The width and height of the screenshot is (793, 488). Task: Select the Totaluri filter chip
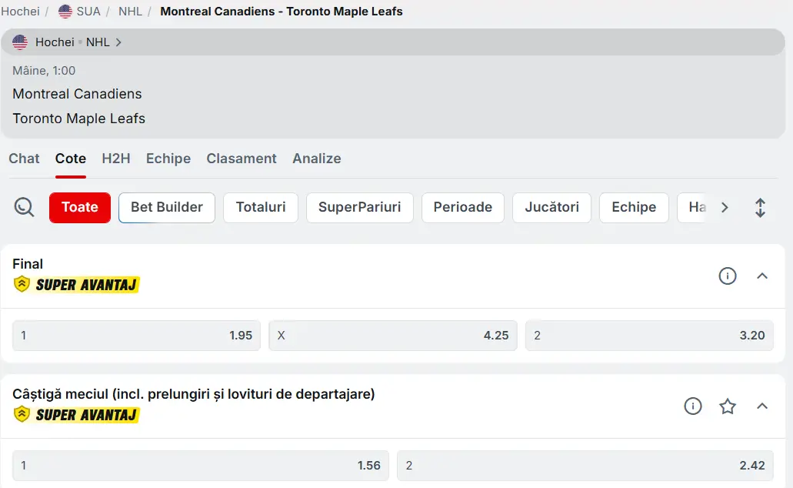[260, 207]
